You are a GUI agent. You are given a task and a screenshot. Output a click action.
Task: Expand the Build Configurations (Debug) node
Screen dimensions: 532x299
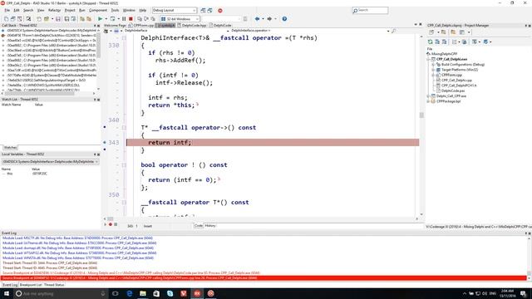[433, 65]
